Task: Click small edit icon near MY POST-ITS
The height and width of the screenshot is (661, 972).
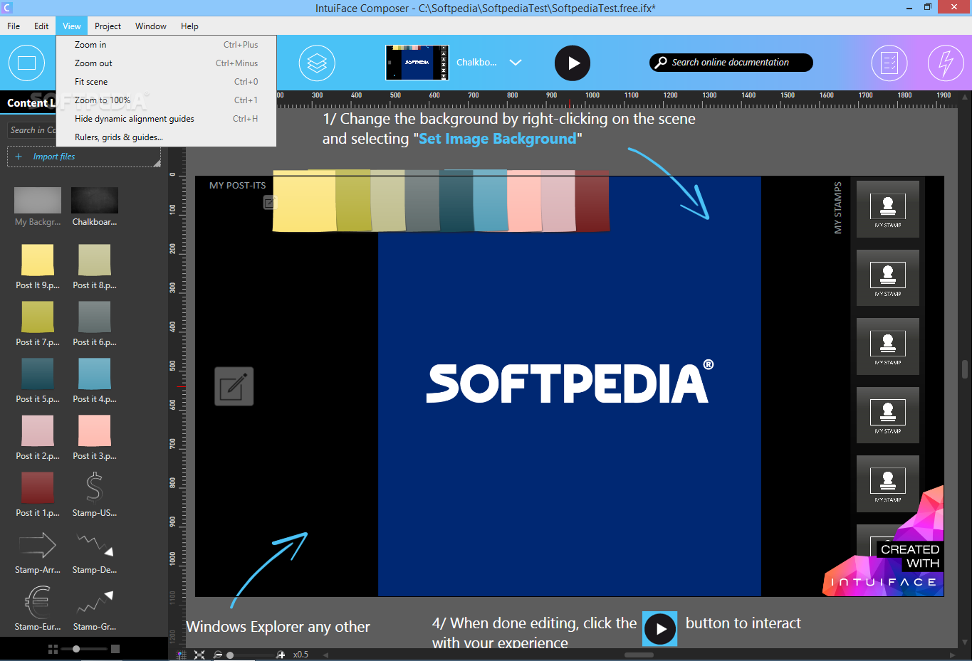Action: tap(268, 203)
